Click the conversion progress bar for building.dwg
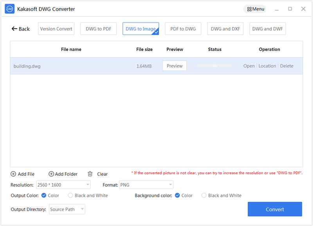This screenshot has width=313, height=226. (214, 66)
